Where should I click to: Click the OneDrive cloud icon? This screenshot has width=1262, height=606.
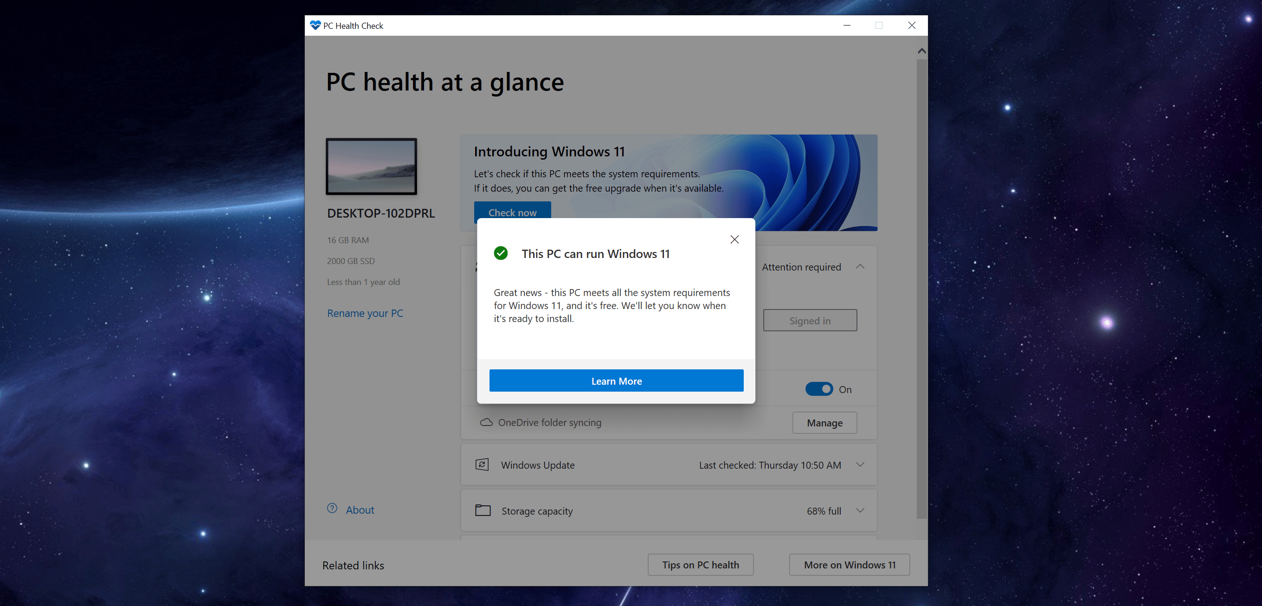[x=486, y=422]
